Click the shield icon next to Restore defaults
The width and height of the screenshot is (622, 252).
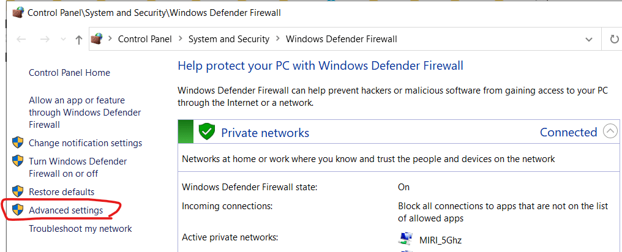pos(17,191)
